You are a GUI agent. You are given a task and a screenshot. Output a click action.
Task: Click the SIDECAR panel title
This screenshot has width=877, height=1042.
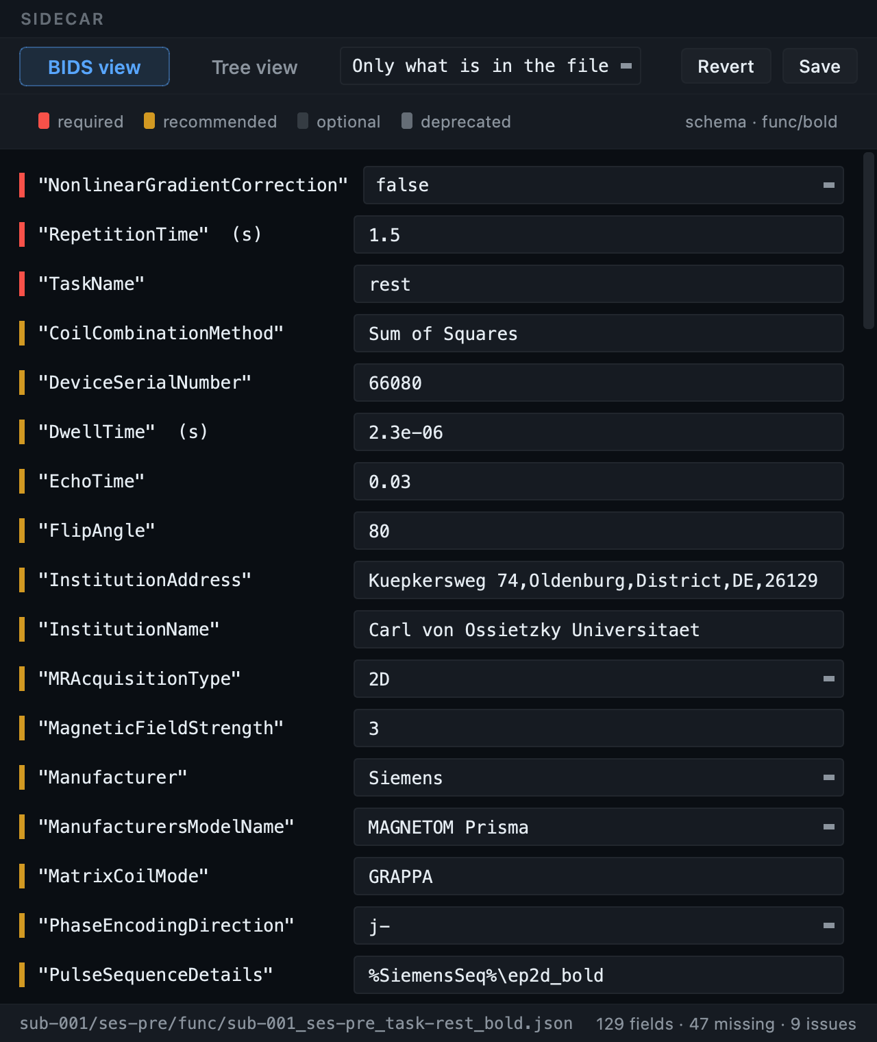coord(62,19)
